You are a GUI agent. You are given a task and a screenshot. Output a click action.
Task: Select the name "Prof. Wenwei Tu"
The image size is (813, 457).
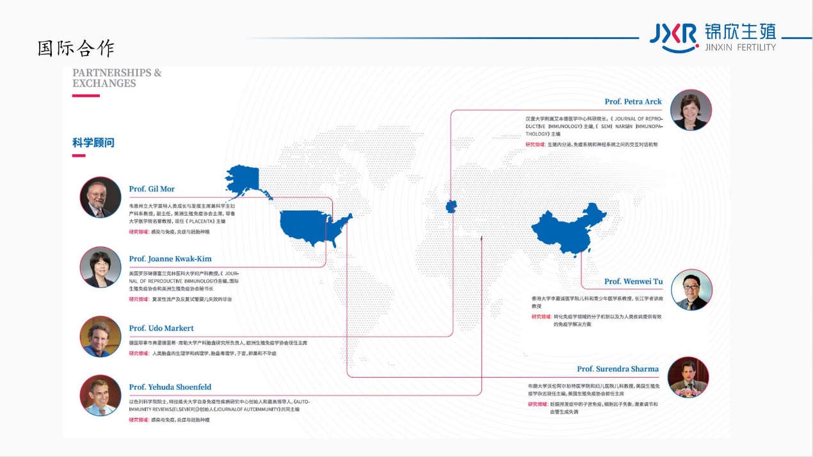634,282
